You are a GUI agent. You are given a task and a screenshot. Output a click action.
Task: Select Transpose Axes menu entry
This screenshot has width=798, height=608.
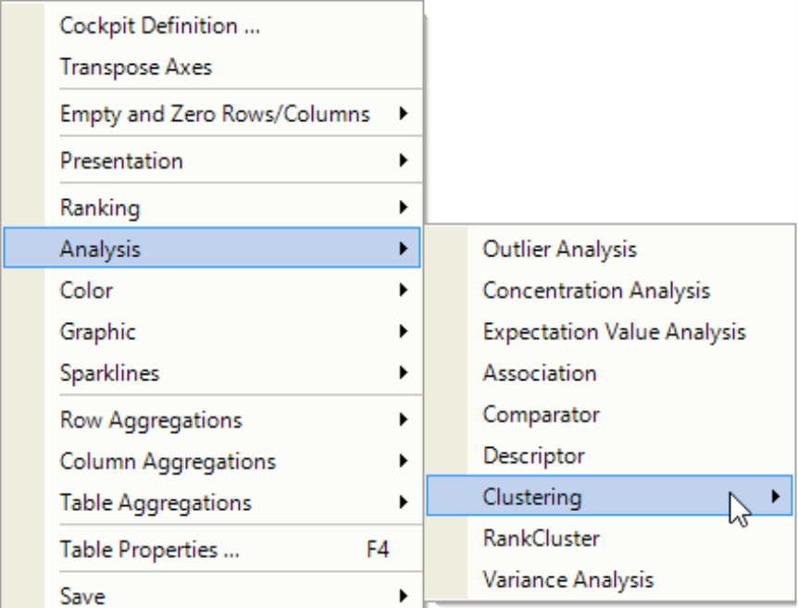coord(212,68)
